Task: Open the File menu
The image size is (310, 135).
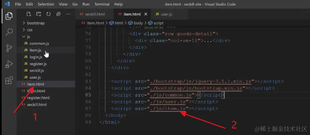Action: click(18, 4)
